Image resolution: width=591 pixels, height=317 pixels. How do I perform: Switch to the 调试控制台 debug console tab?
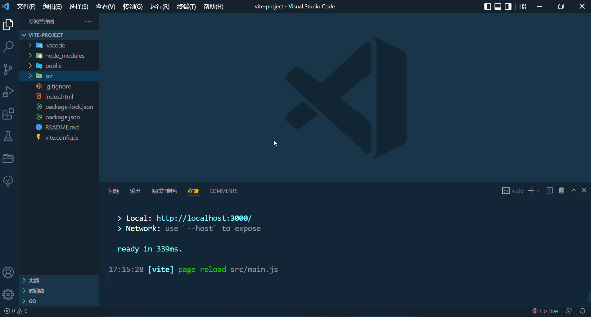pyautogui.click(x=164, y=191)
